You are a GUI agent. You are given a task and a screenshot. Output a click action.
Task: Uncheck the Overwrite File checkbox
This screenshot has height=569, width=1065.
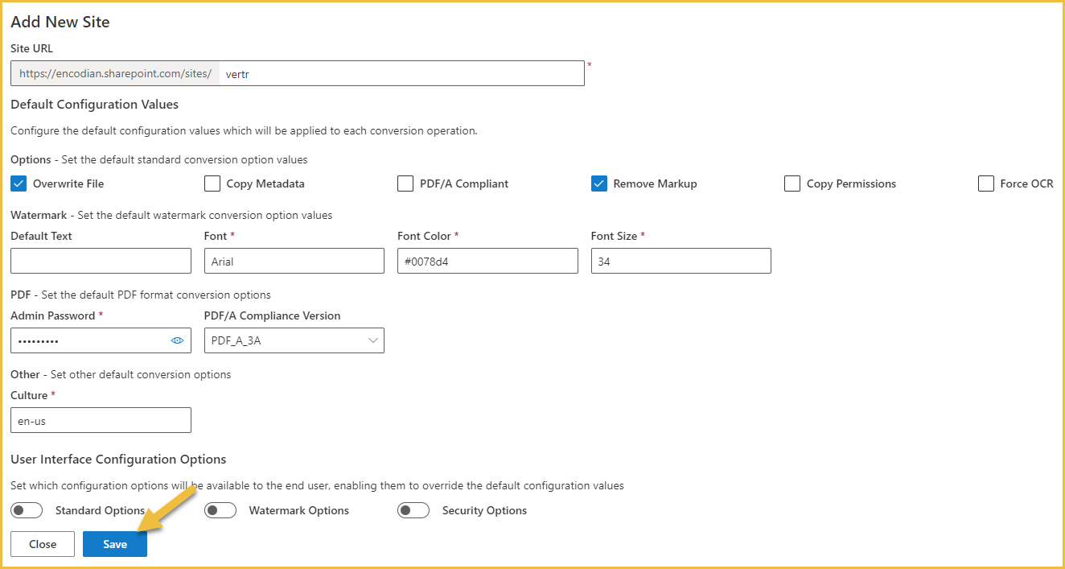(19, 183)
